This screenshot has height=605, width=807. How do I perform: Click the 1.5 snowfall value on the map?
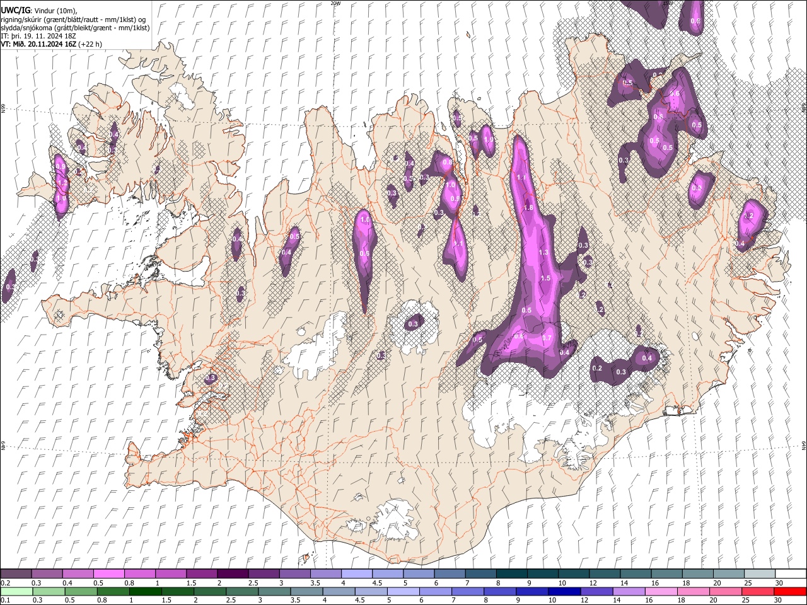tap(545, 278)
